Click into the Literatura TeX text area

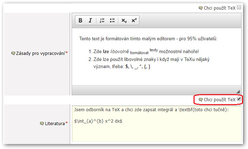point(157,124)
